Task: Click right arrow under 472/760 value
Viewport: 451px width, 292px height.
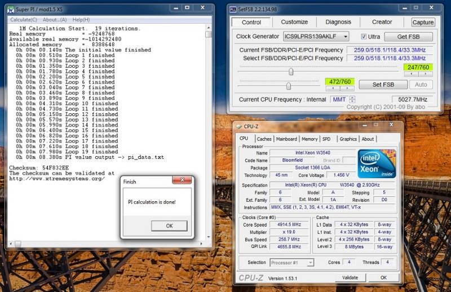Action: point(347,89)
